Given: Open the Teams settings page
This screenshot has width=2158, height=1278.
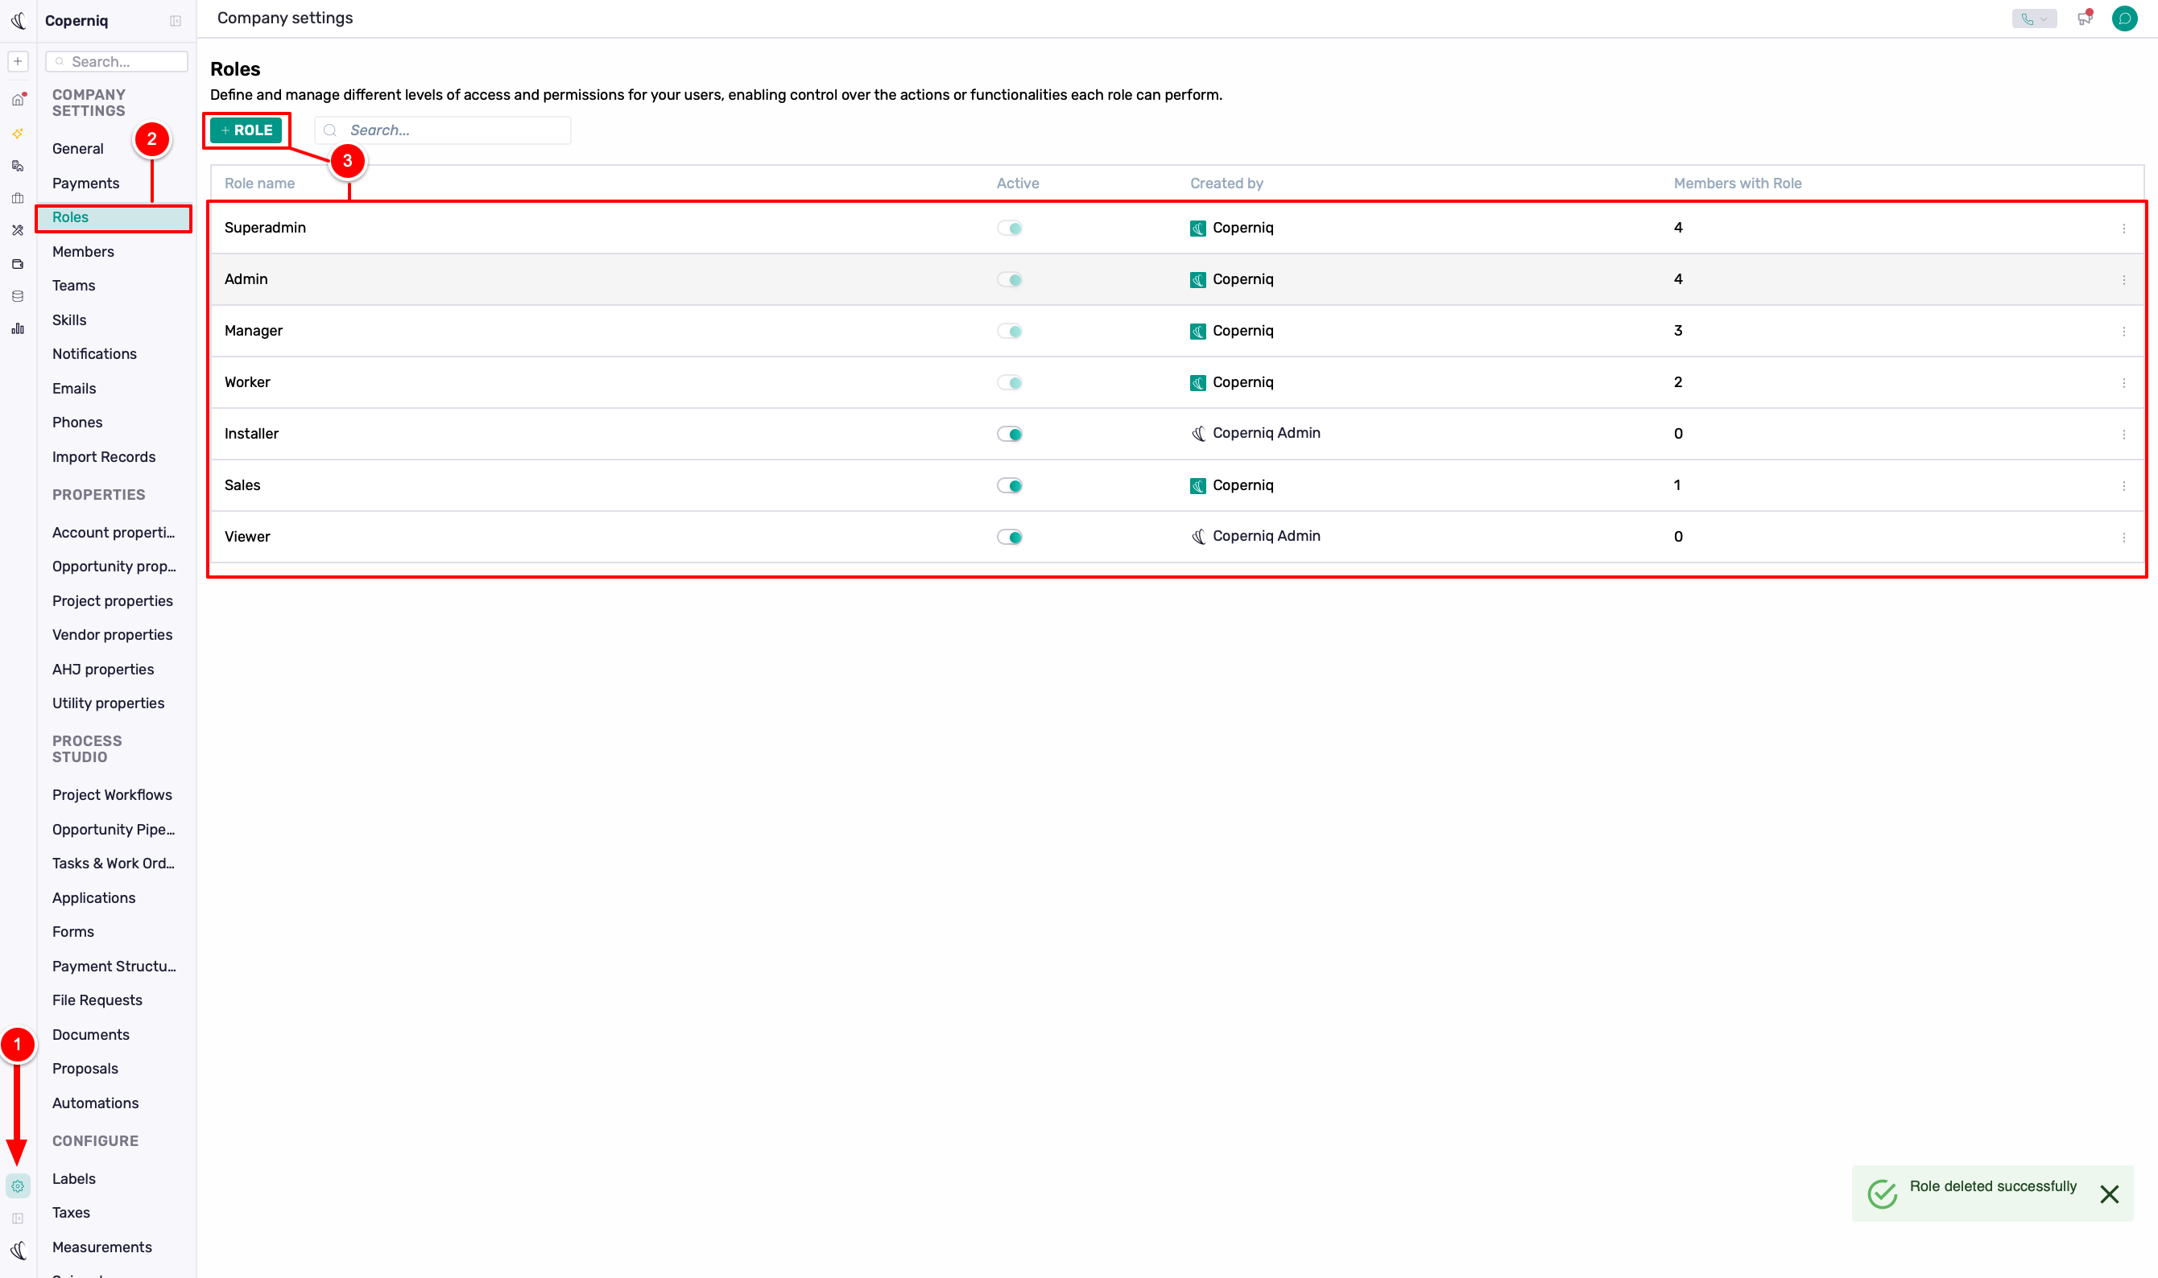Looking at the screenshot, I should (73, 285).
